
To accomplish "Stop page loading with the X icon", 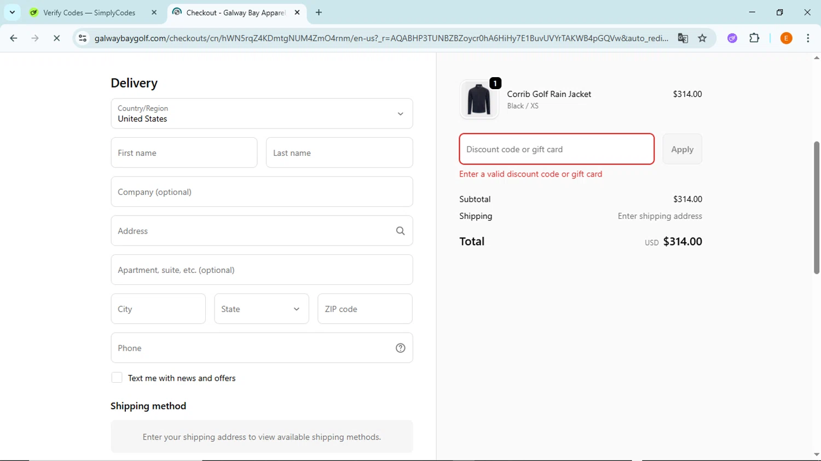I will coord(56,38).
